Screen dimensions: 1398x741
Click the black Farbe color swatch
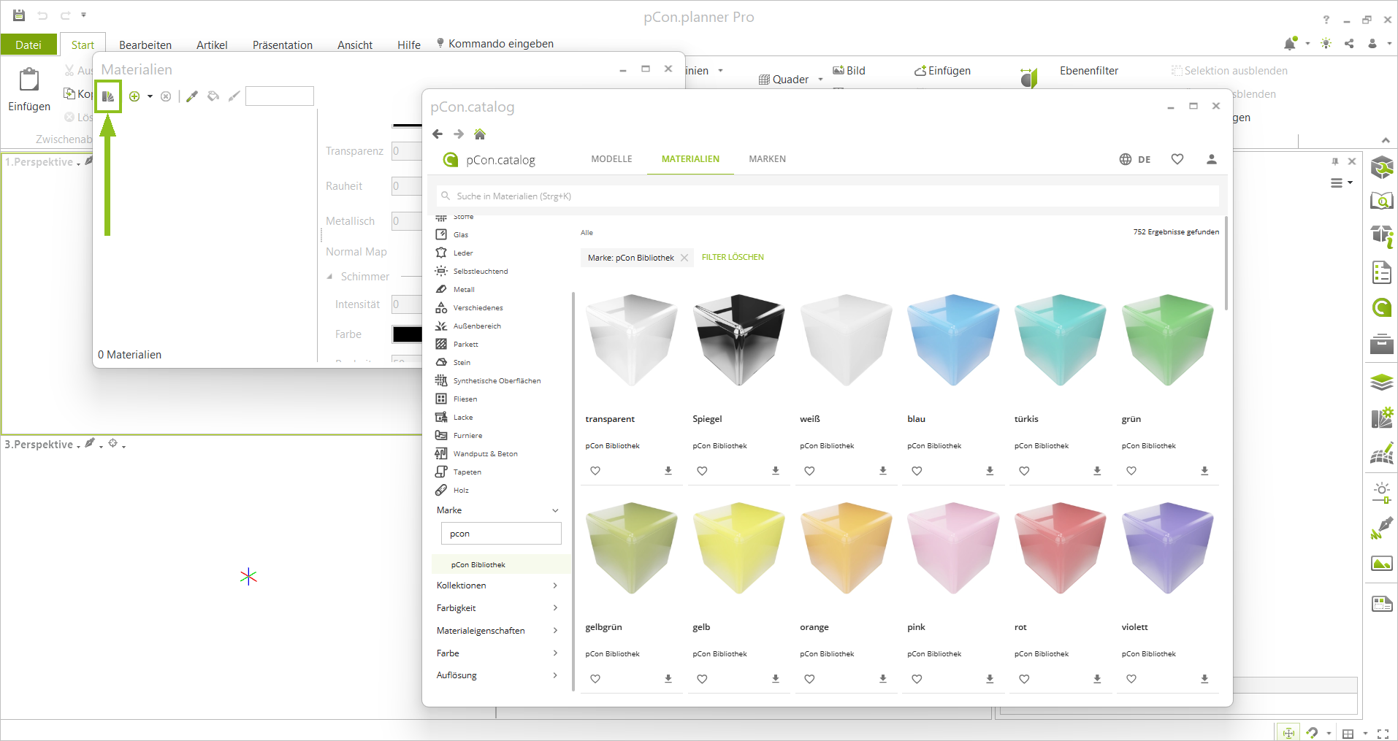[x=407, y=334]
